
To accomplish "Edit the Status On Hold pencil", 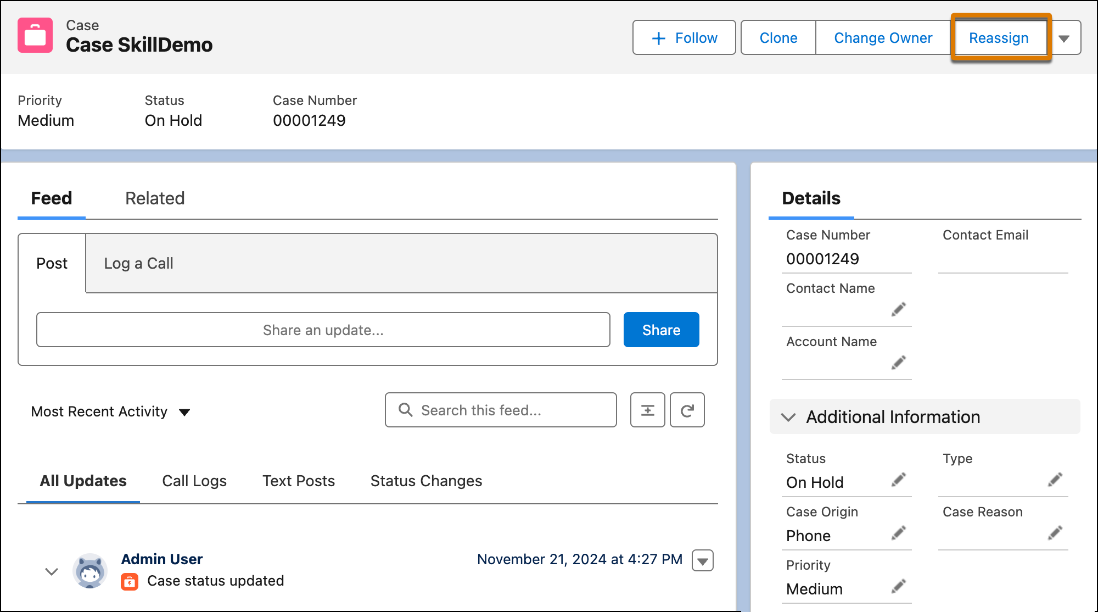I will pyautogui.click(x=899, y=480).
